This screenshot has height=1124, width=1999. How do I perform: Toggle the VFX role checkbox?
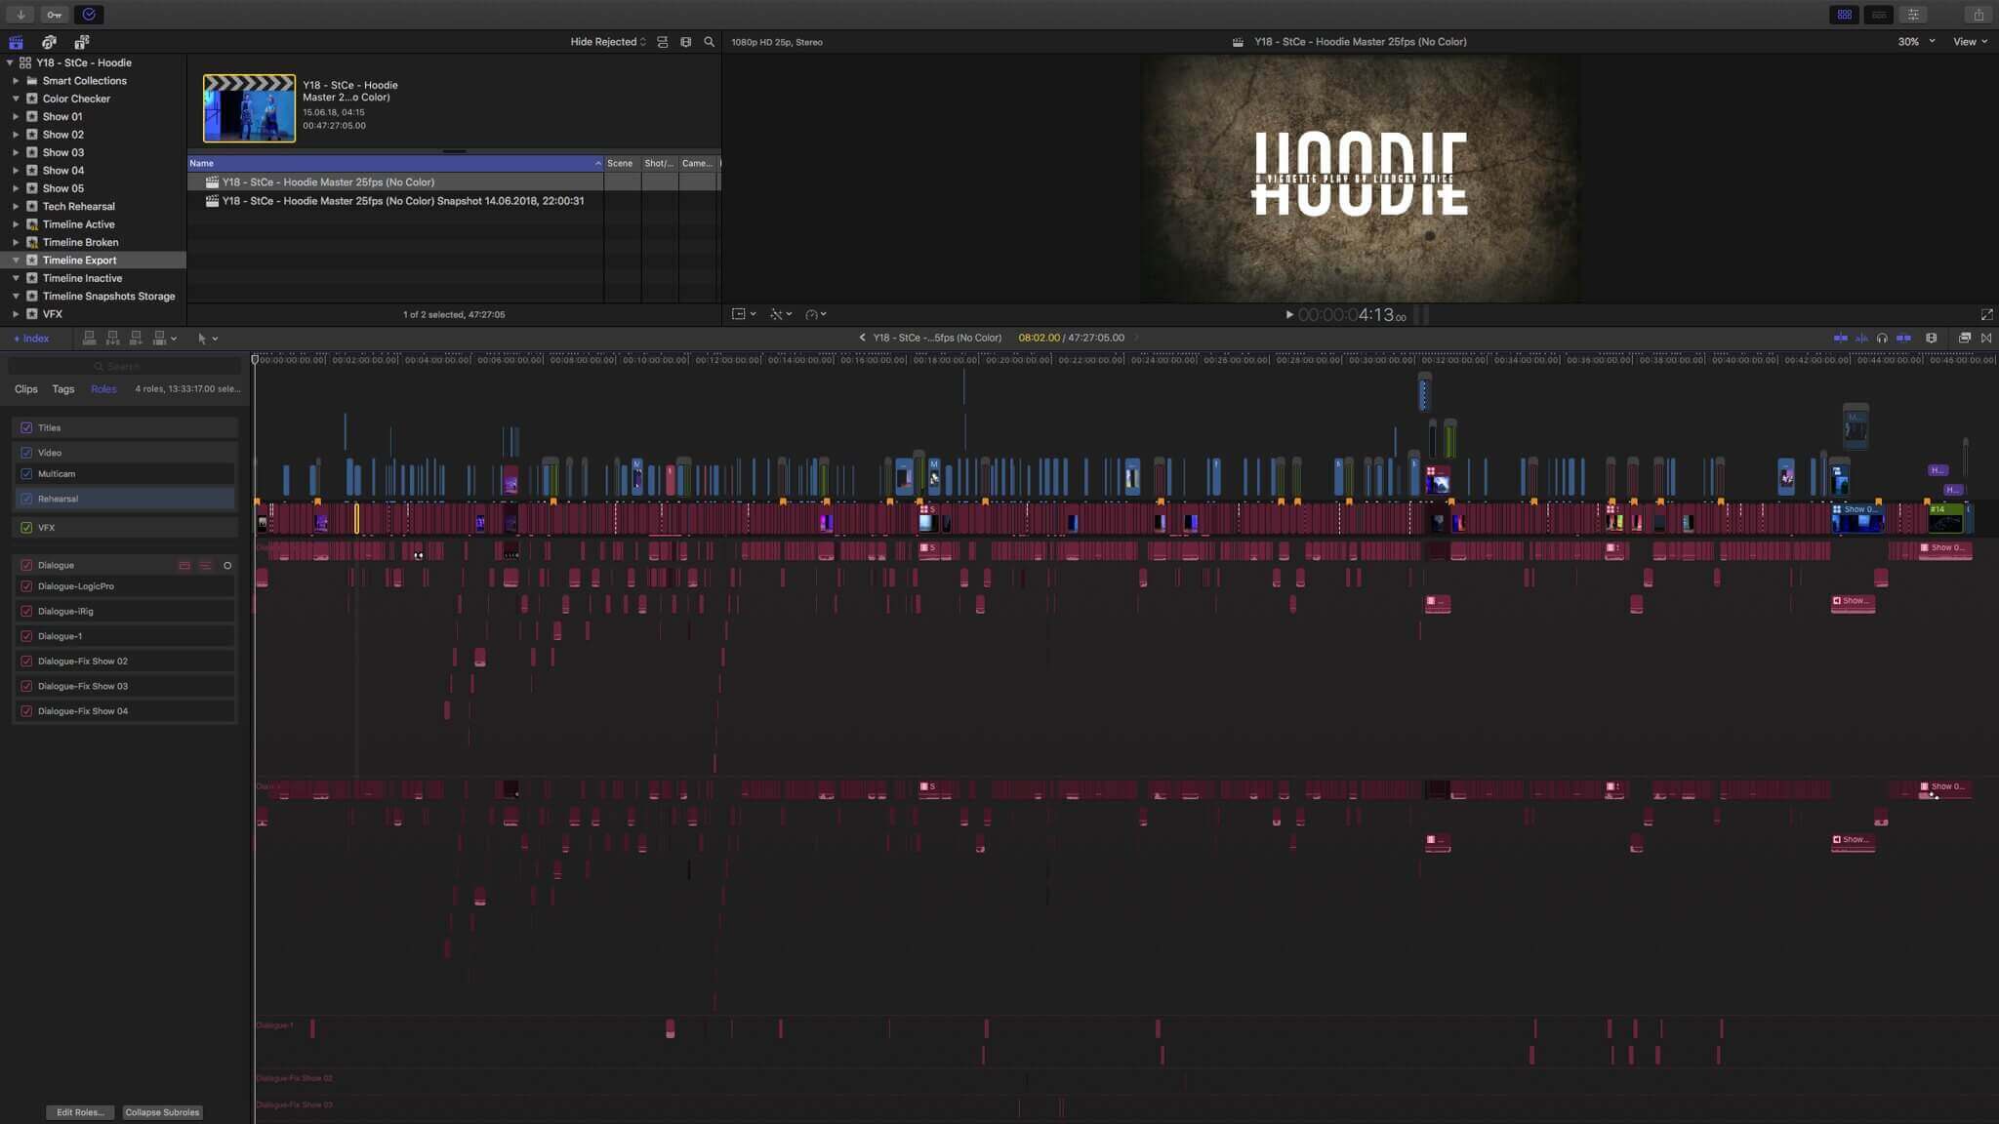(x=26, y=528)
